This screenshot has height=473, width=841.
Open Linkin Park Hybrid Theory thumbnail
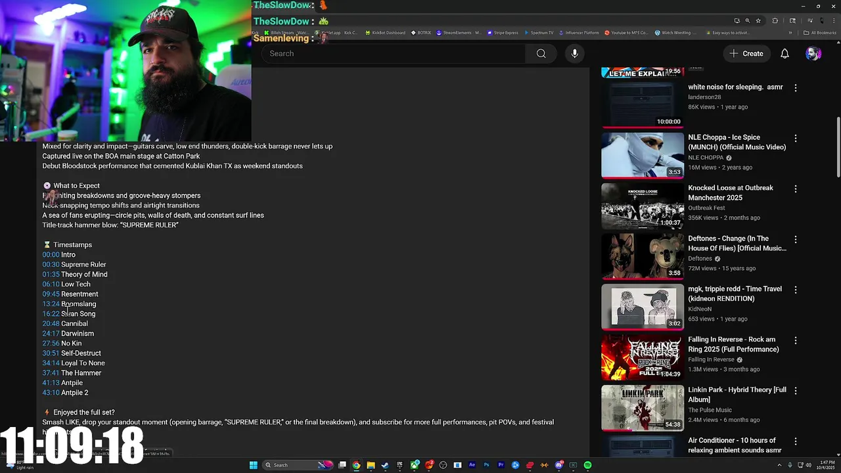tap(643, 408)
